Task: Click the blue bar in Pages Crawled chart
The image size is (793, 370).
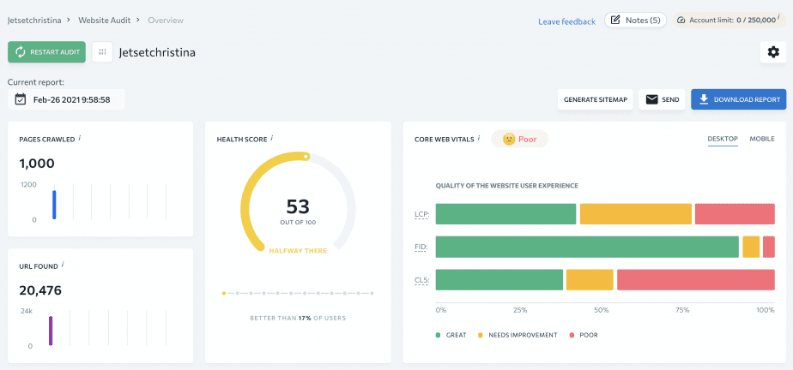Action: pos(54,205)
